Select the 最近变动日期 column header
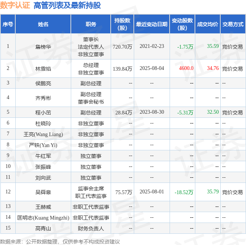Screen dimensions: 246x245 (x=152, y=24)
